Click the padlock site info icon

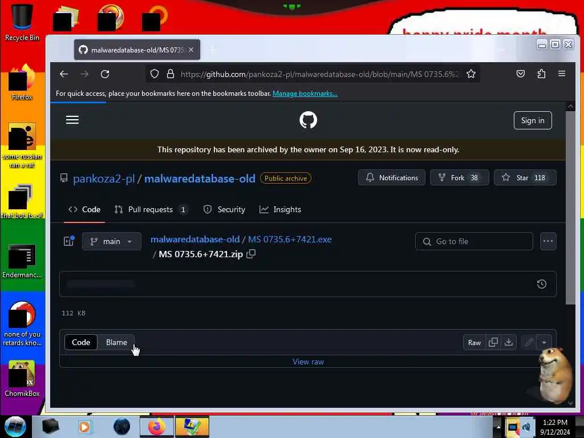[171, 74]
